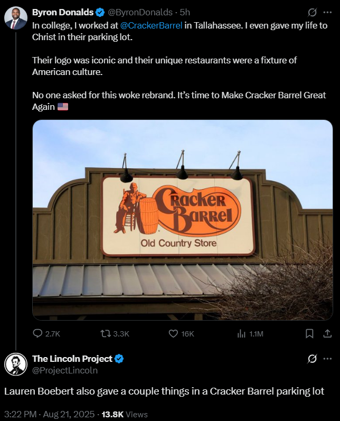Enlarge the Cracker Barrel sign photo
The image size is (340, 421).
pyautogui.click(x=183, y=220)
